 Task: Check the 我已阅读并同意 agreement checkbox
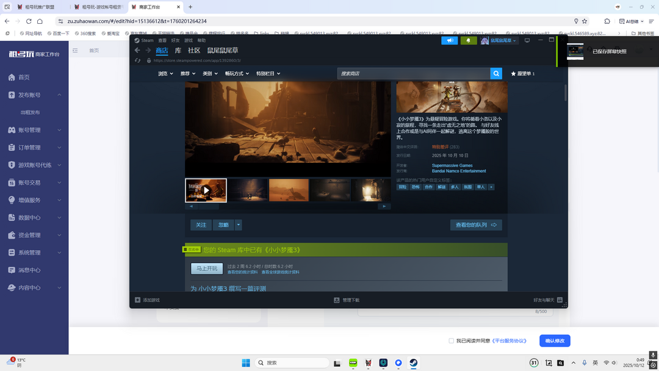click(451, 341)
